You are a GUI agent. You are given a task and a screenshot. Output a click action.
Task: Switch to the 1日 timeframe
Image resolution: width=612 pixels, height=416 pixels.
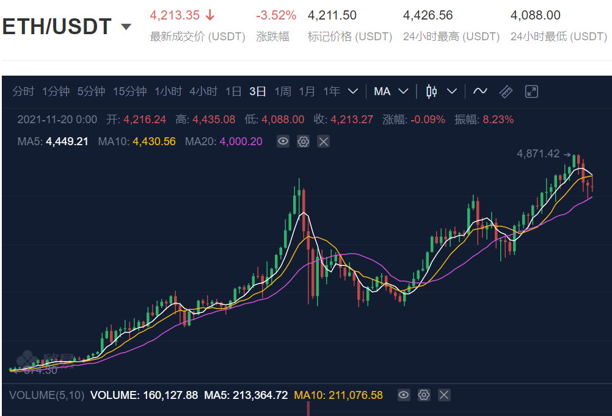point(233,91)
